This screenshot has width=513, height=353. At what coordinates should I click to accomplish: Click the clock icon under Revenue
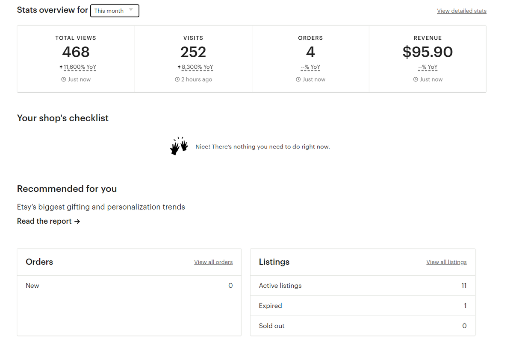416,79
